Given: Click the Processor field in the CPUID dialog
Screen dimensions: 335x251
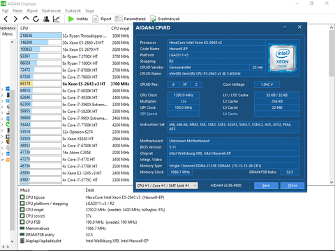Looking at the screenshot, I should pos(216,43).
